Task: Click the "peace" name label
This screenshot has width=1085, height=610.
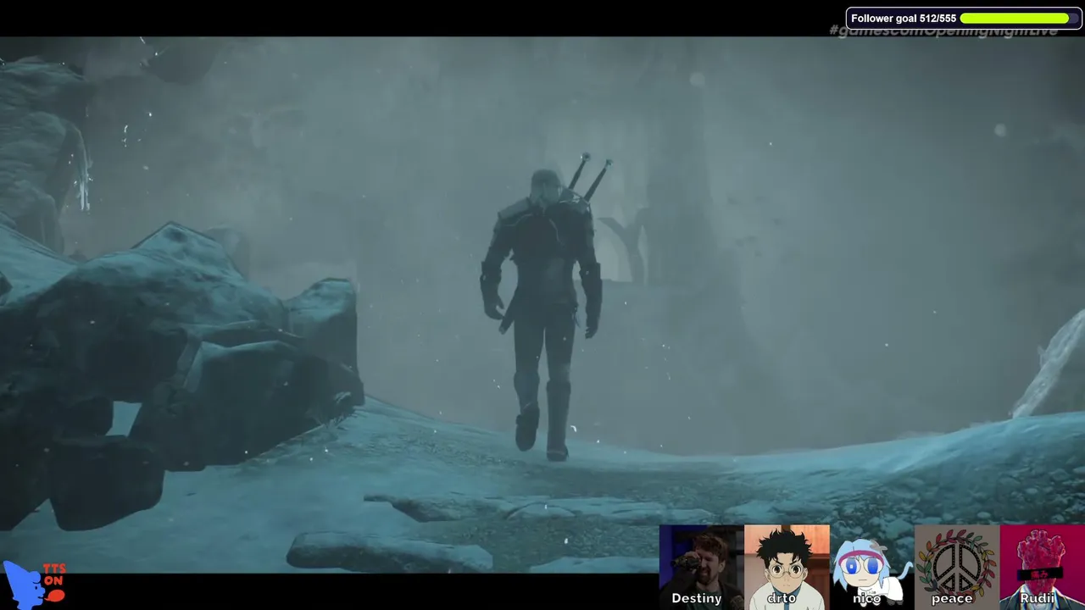Action: coord(952,599)
